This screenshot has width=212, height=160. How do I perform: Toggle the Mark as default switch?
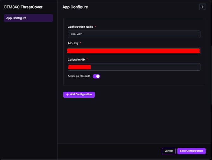click(96, 76)
